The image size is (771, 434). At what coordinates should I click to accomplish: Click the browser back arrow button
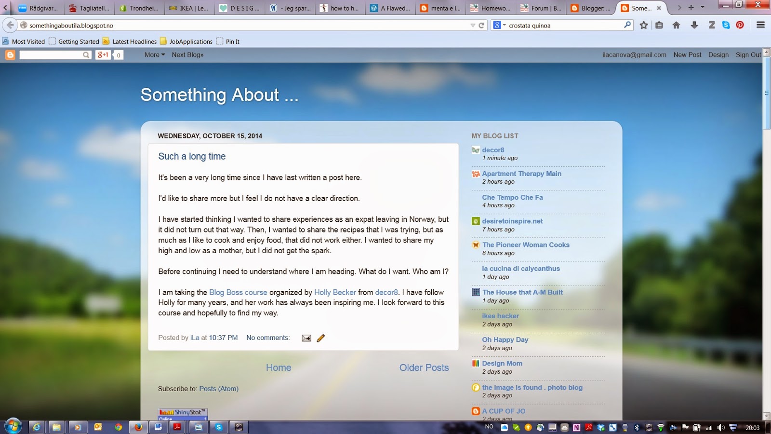pyautogui.click(x=10, y=25)
